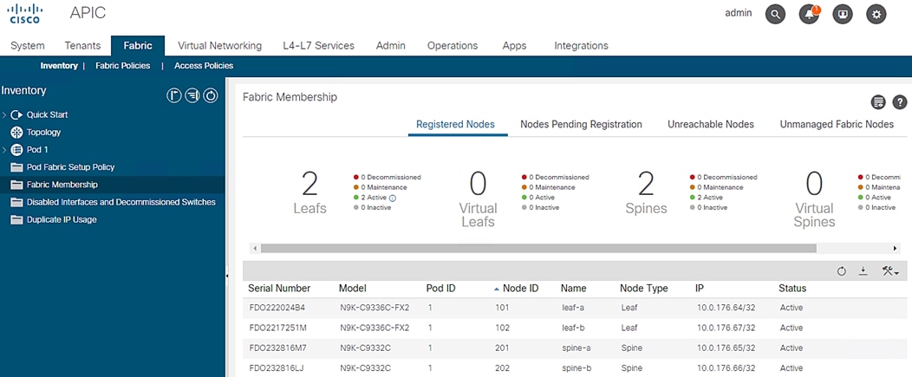Viewport: 912px width, 377px height.
Task: Click the info icon beside 2 Active leafs
Action: coord(393,198)
